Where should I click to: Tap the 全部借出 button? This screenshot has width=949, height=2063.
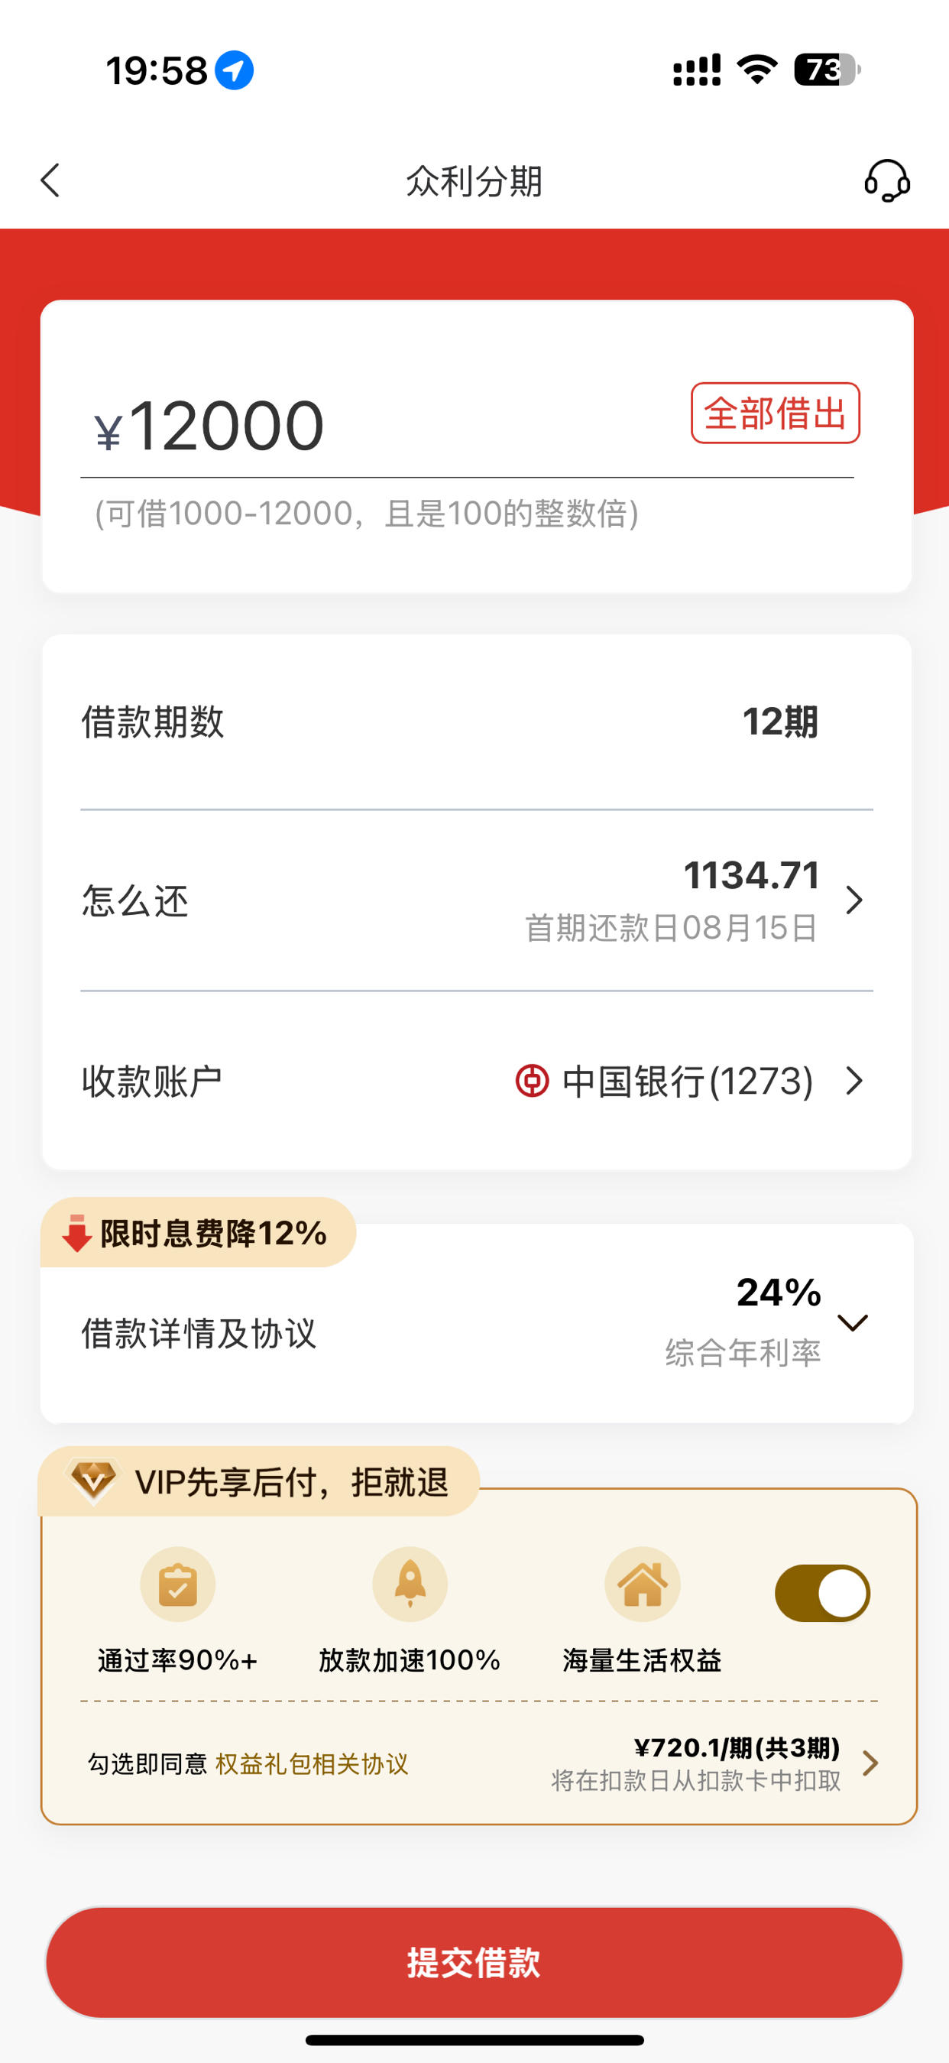[x=776, y=414]
